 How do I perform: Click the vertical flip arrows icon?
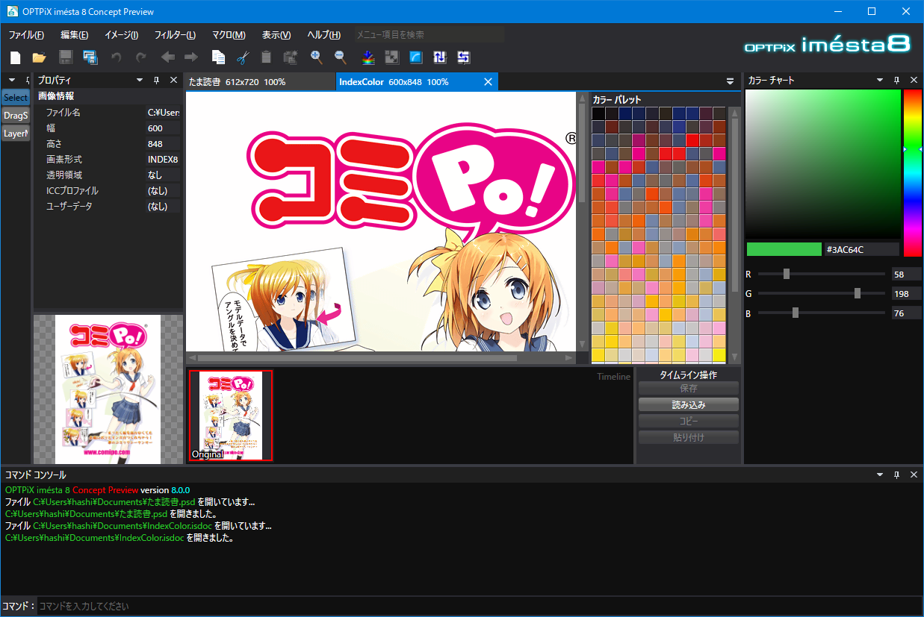[x=440, y=57]
